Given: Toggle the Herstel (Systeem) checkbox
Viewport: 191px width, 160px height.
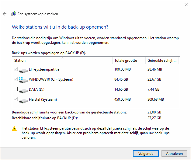Looking at the screenshot, I should [16, 99].
